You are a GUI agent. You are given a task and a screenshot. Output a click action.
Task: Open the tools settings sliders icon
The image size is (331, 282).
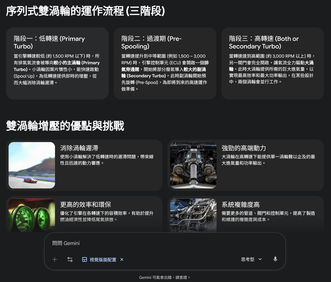[70, 260]
